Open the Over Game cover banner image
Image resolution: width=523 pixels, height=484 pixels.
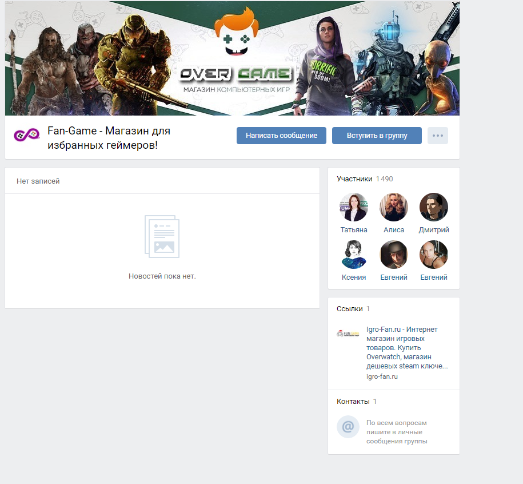click(232, 58)
